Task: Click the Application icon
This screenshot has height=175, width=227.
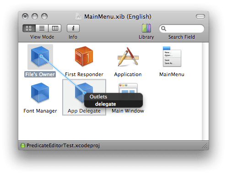Action: 128,57
